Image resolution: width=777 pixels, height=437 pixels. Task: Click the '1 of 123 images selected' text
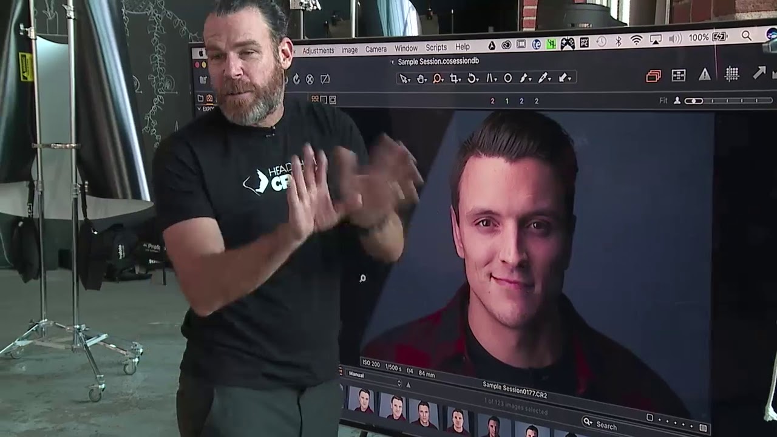pos(516,407)
